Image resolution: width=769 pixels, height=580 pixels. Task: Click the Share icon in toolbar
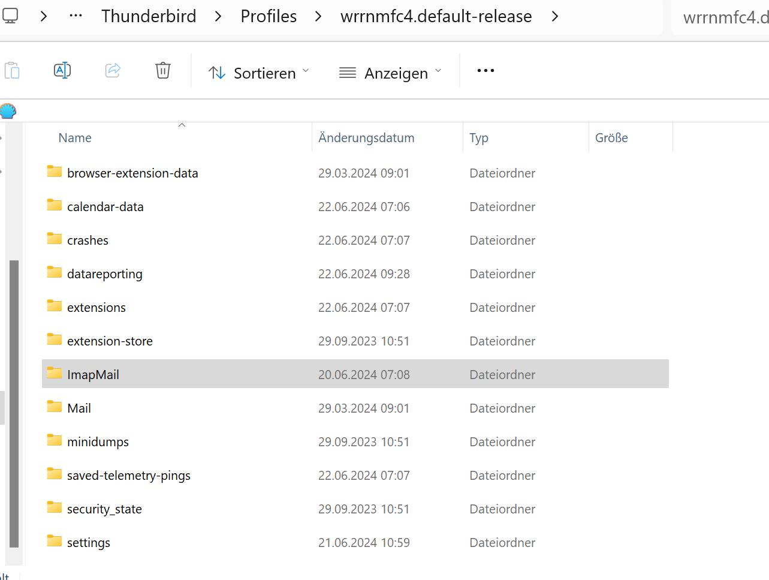pyautogui.click(x=113, y=71)
